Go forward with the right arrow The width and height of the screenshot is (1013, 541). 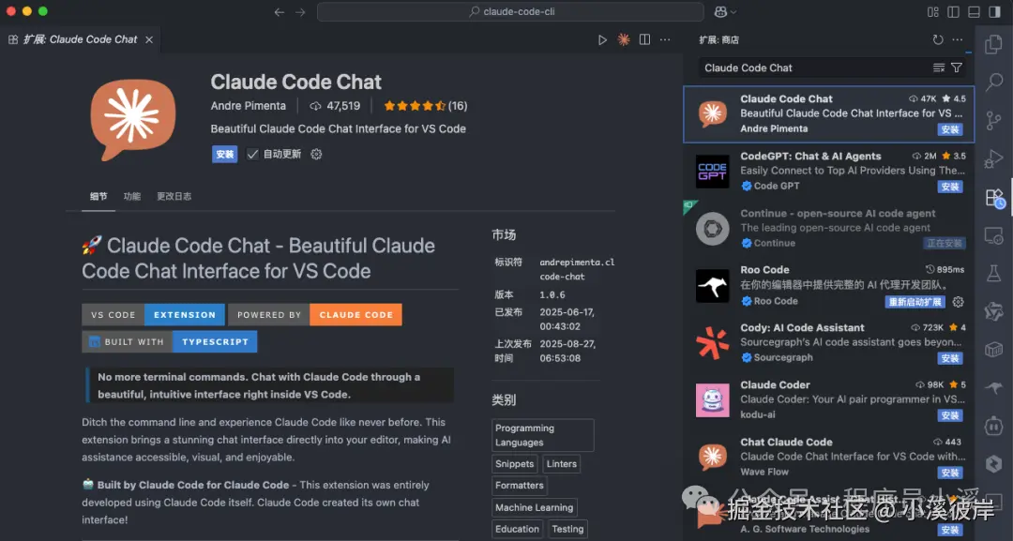(x=300, y=11)
